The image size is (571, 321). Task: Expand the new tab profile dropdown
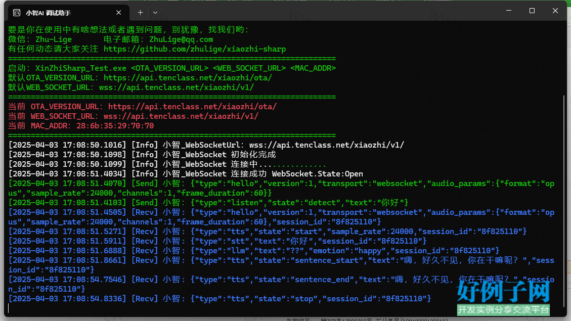155,12
